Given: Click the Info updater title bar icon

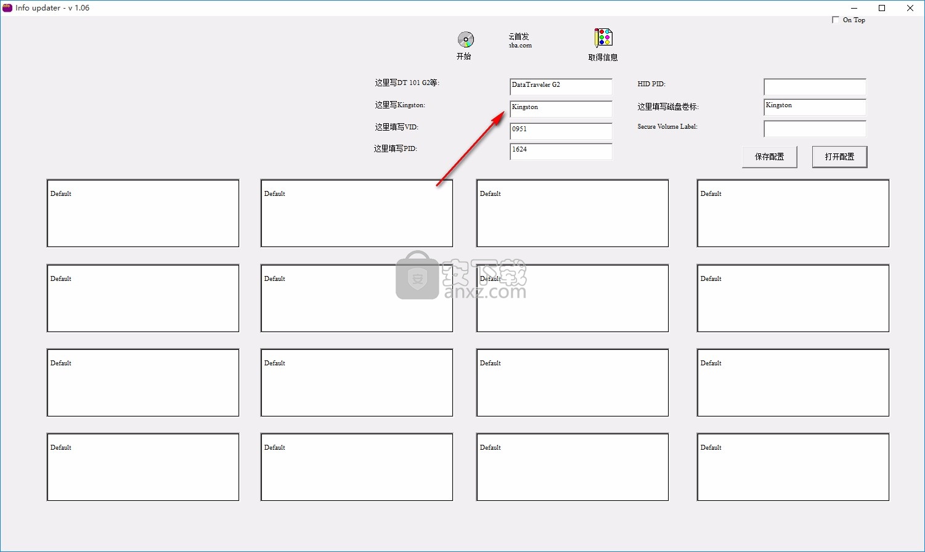Looking at the screenshot, I should click(7, 8).
